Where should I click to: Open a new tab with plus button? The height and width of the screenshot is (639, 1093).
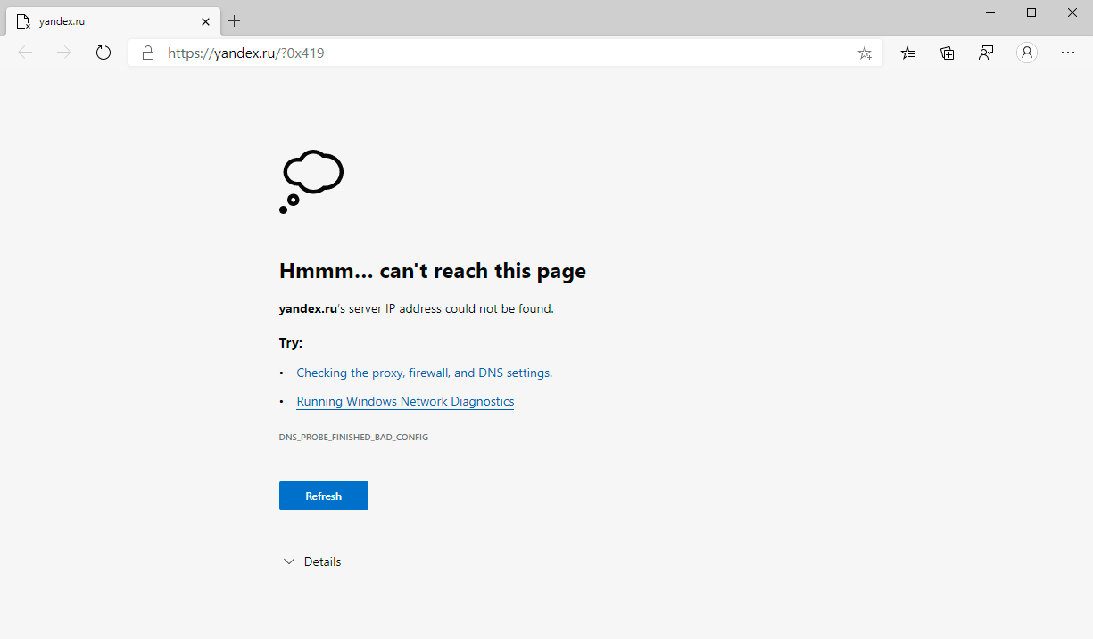pyautogui.click(x=235, y=20)
